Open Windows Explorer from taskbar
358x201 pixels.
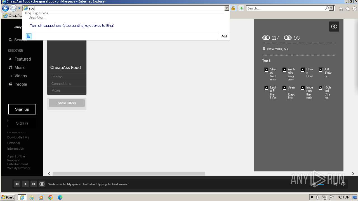pos(32,197)
